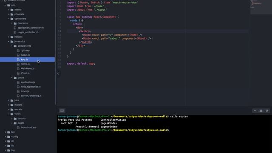Screen dimensions: 272x153
Task: Open terminal keyboard input icon
Action: tap(62, 110)
